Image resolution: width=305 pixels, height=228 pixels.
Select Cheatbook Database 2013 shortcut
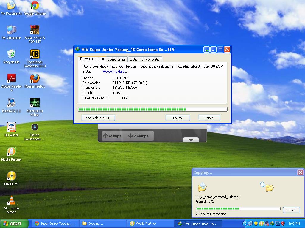pos(35,58)
